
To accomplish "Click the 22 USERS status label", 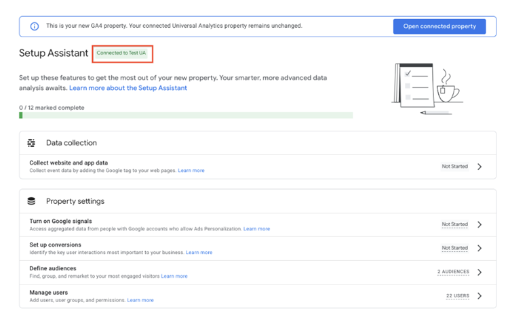I will [458, 296].
